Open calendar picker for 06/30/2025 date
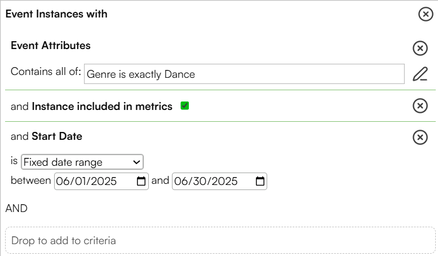Viewport: 438px width, 256px height. 260,181
